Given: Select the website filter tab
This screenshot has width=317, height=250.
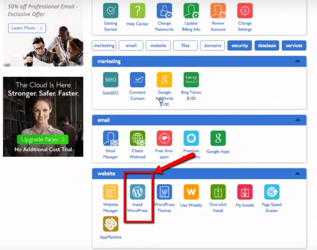Looking at the screenshot, I should point(158,45).
